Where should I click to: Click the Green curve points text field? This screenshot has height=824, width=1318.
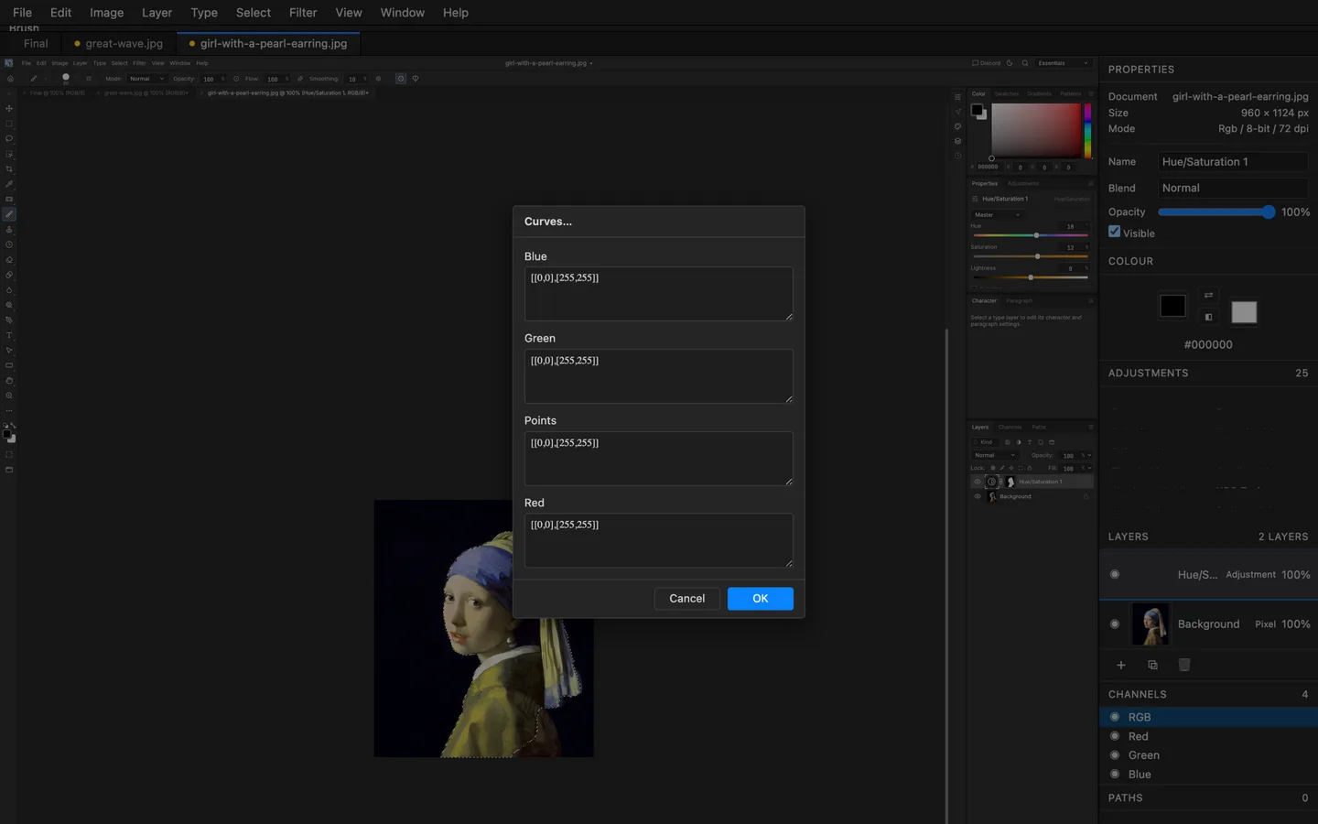659,376
